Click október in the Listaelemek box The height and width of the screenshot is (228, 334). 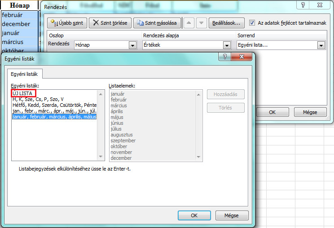tap(119, 146)
